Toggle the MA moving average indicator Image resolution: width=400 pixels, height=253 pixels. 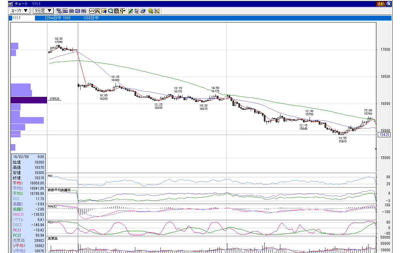click(x=66, y=11)
